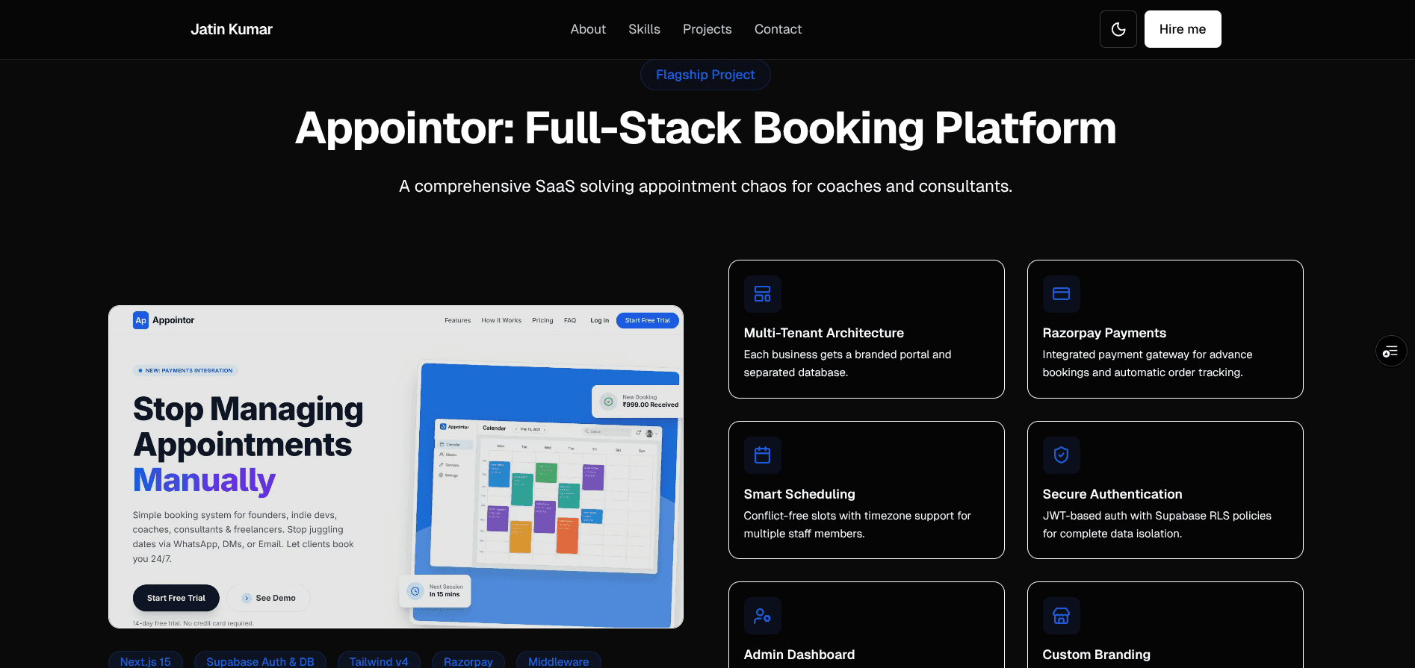Click Pricing in the preview navigation
1415x668 pixels.
pos(542,320)
